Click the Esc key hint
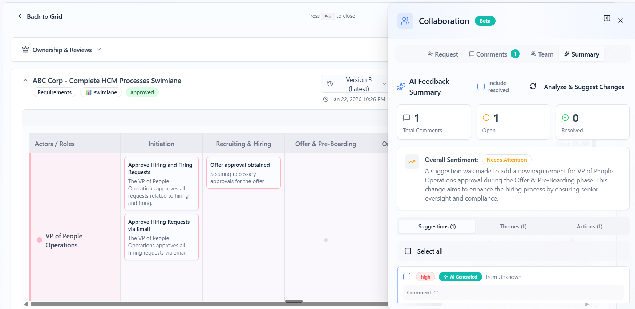Screen dimensions: 635x309 (328, 16)
